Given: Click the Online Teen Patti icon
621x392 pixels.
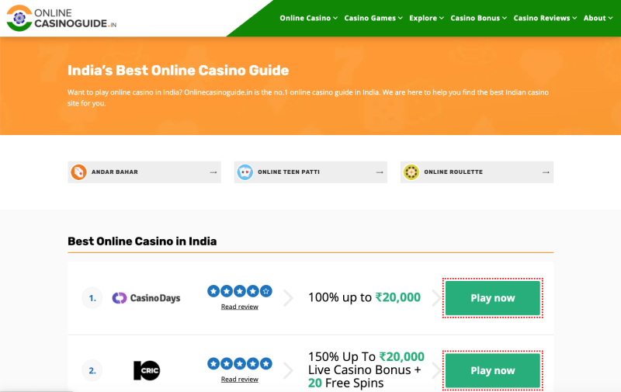Looking at the screenshot, I should (x=245, y=172).
